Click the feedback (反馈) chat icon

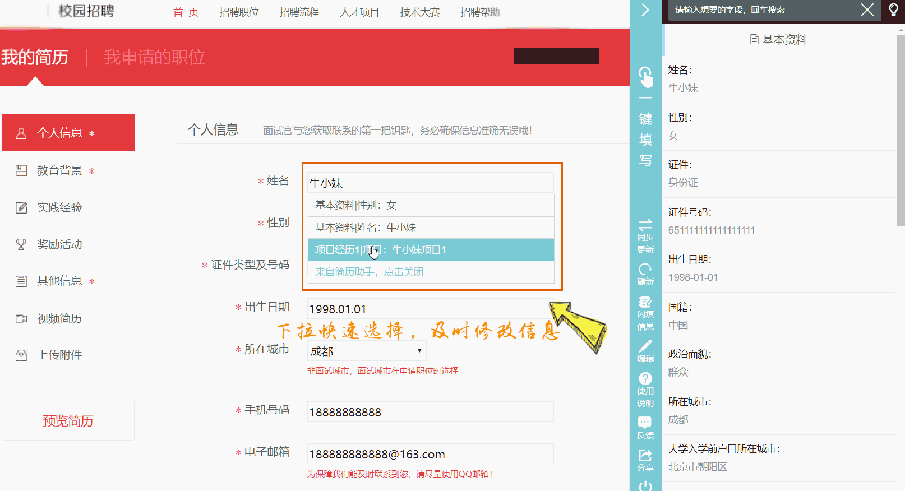(x=645, y=422)
